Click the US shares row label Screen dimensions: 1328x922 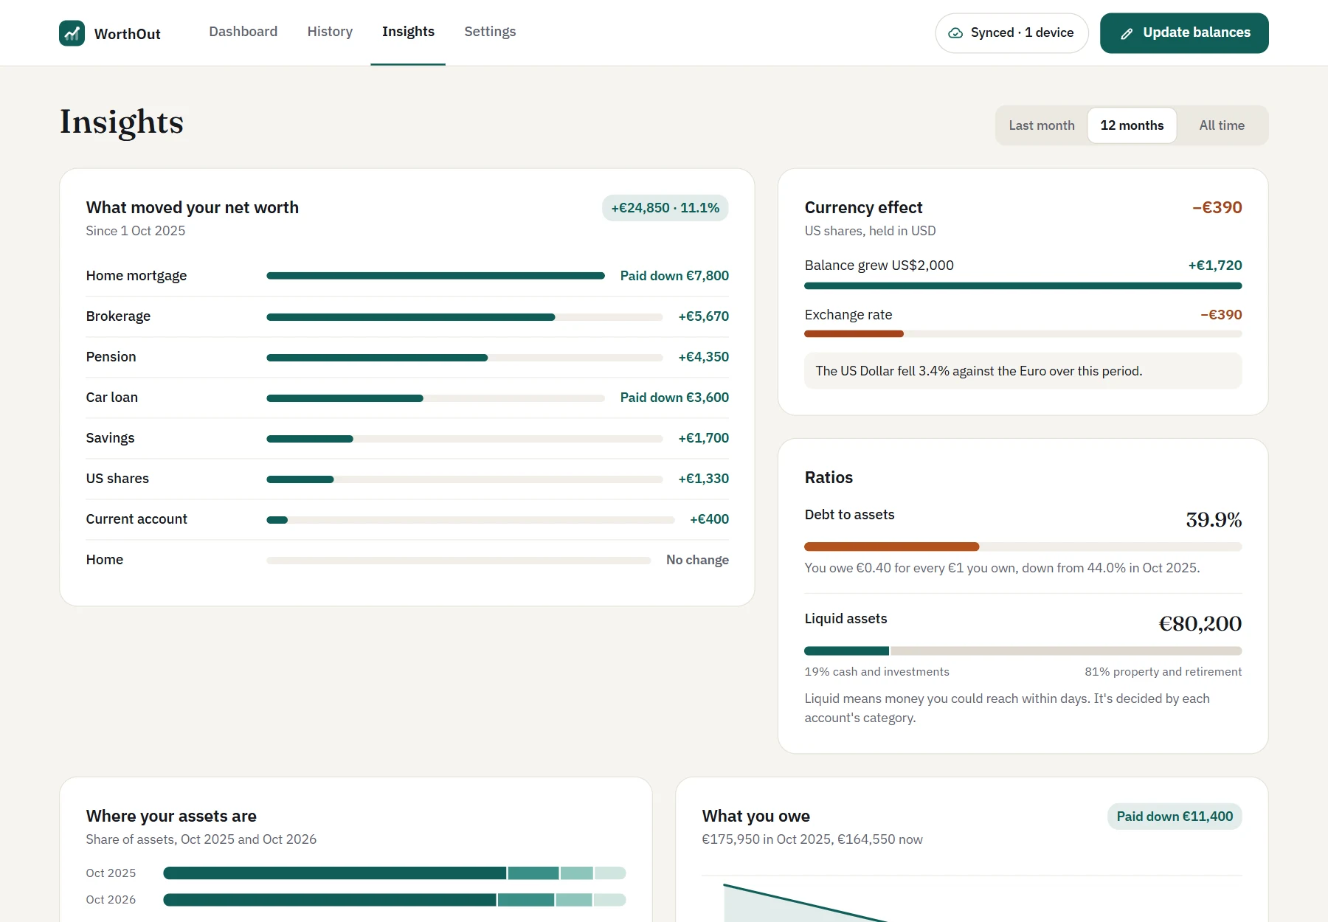tap(117, 479)
